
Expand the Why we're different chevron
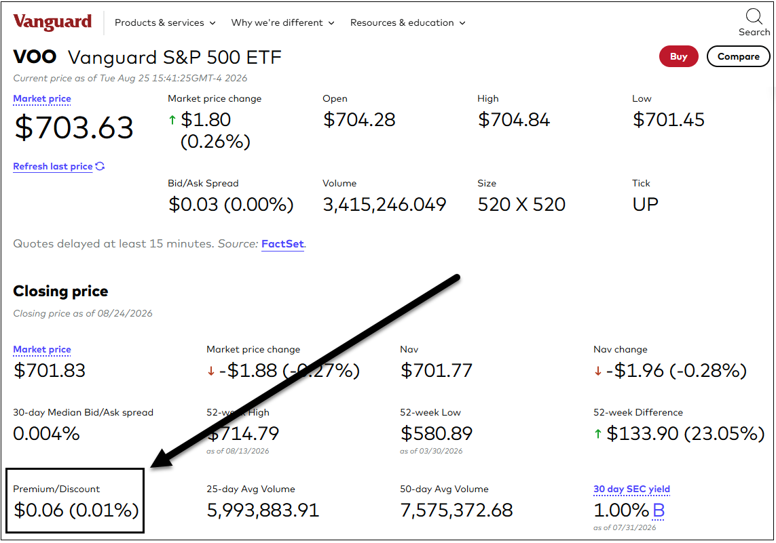(x=331, y=23)
